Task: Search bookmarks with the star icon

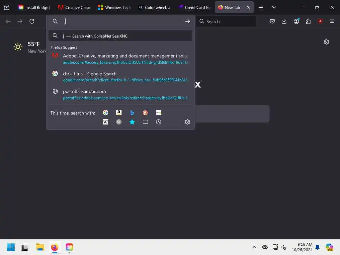Action: pyautogui.click(x=132, y=122)
